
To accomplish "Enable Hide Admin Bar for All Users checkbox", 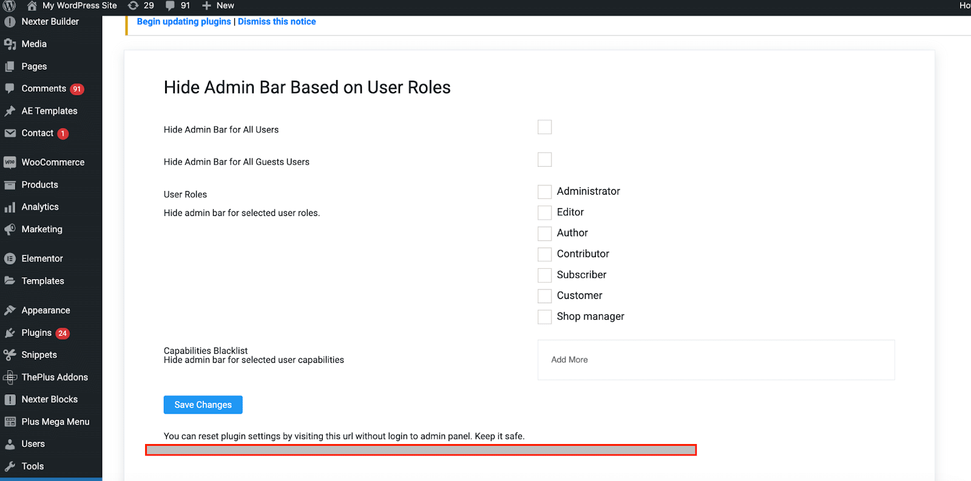I will (544, 127).
